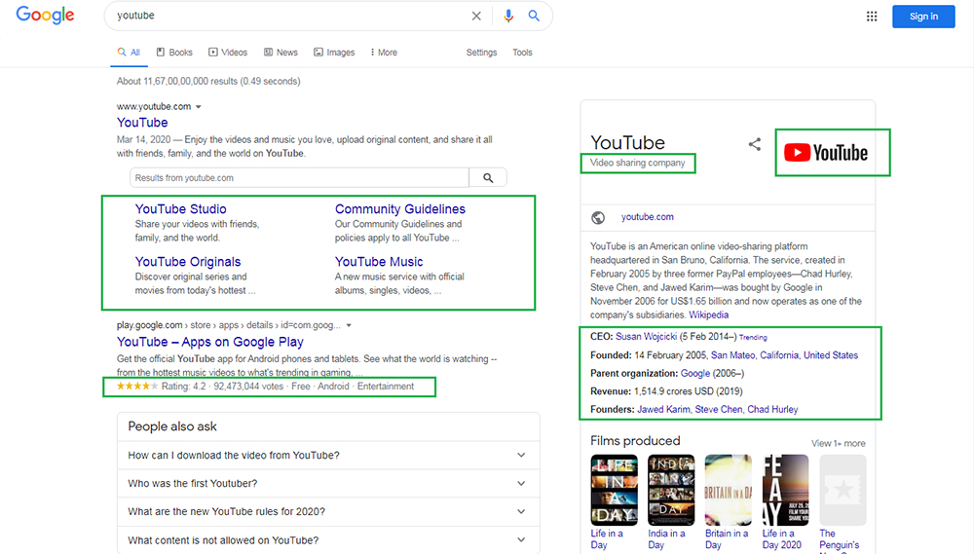Click the share icon in YouTube panel

tap(755, 145)
